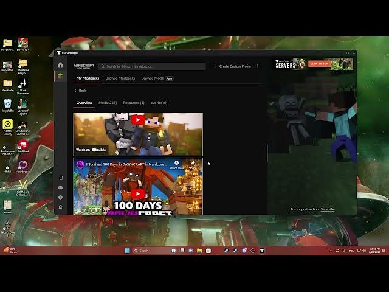This screenshot has width=389, height=292.
Task: Open Recycle Bin on the desktop
Action: 7,105
